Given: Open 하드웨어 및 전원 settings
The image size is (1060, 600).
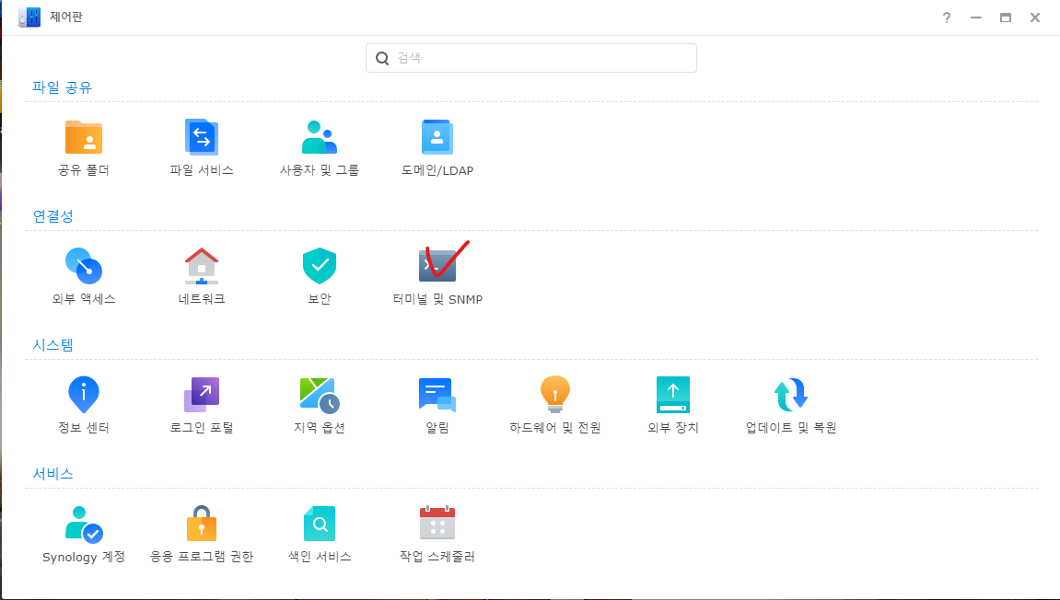Looking at the screenshot, I should pyautogui.click(x=555, y=395).
